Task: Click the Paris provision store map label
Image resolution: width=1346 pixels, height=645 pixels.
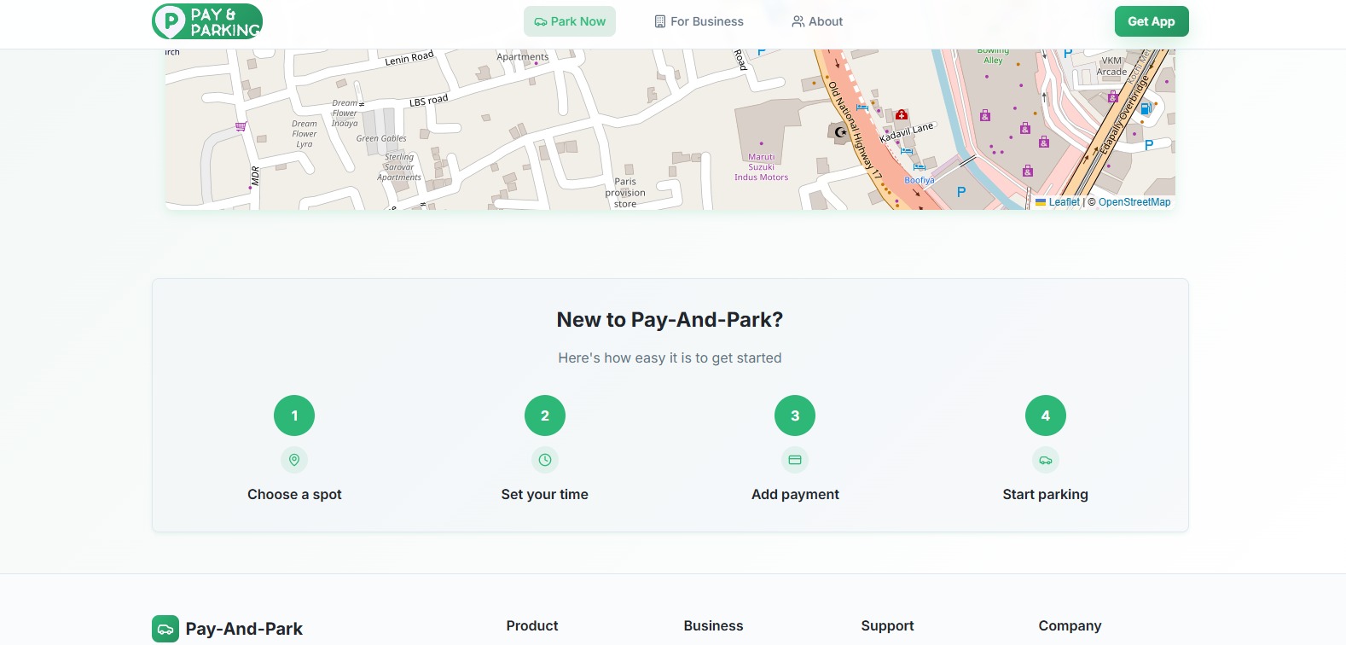Action: click(x=625, y=193)
